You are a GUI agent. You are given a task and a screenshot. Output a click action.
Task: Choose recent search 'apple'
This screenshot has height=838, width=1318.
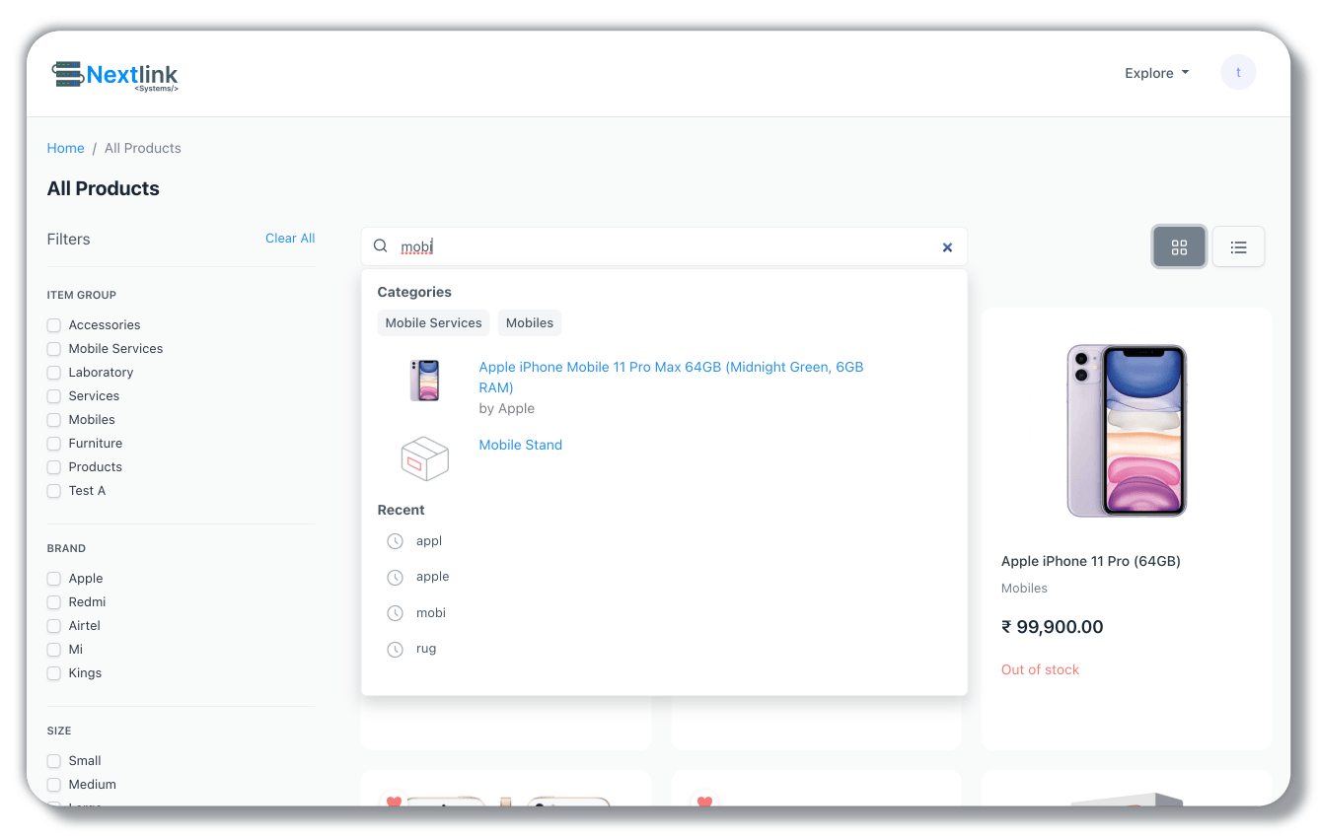pos(433,577)
